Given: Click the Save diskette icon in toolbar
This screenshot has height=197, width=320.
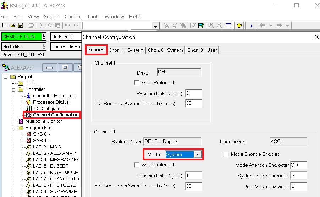Looking at the screenshot, I should coord(21,25).
